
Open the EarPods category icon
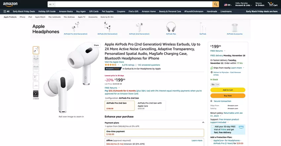(x=203, y=28)
